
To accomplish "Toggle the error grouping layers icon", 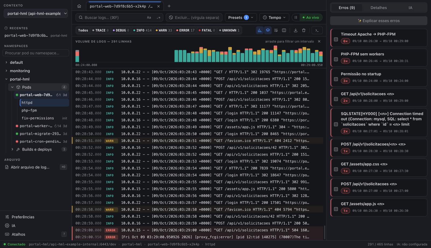I will tap(268, 30).
